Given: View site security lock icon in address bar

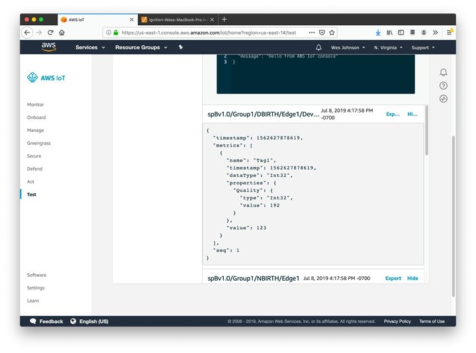Looking at the screenshot, I should [x=116, y=32].
